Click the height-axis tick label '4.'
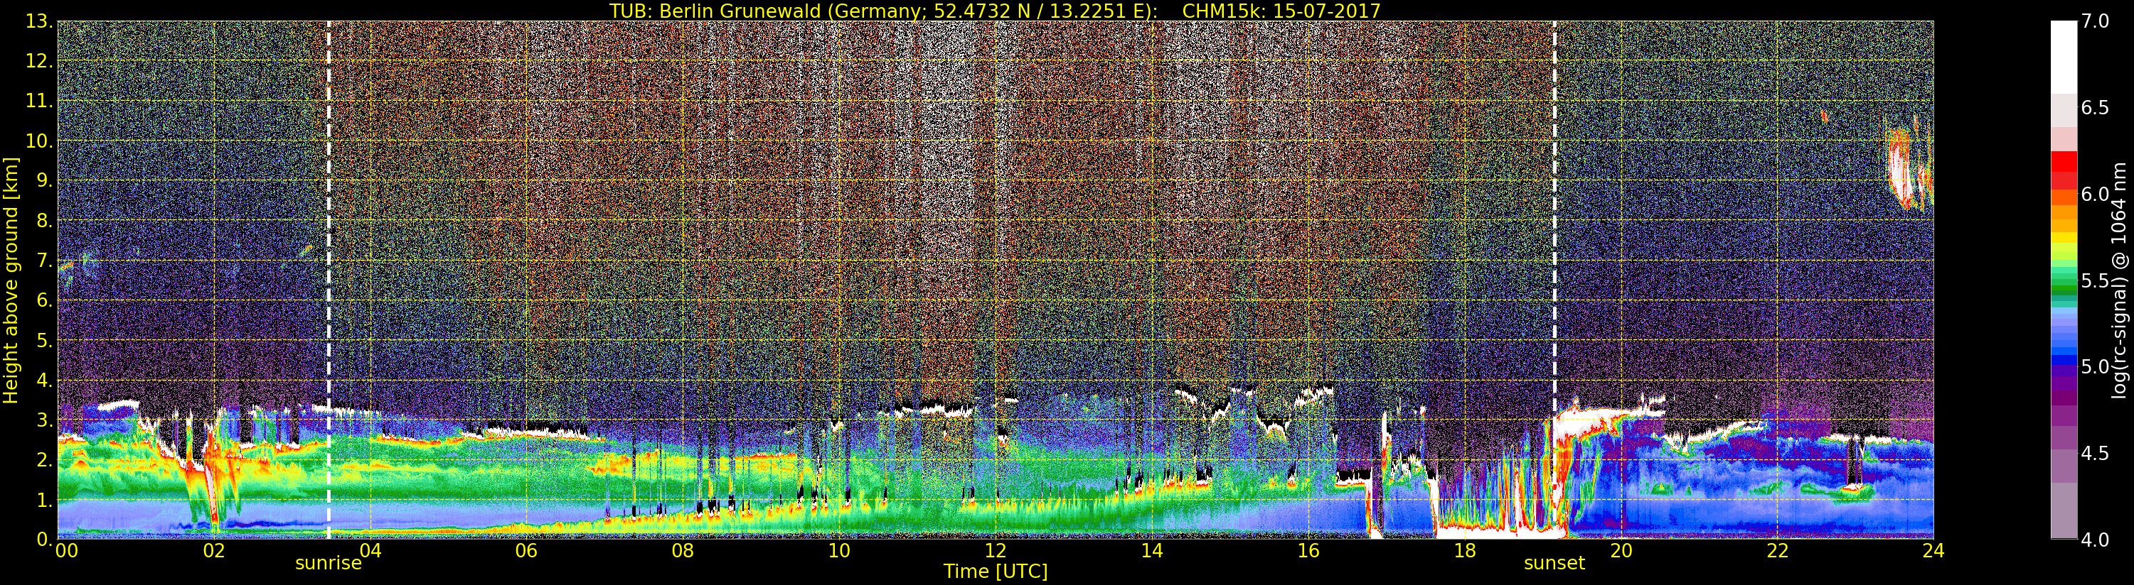This screenshot has height=585, width=2134. [x=45, y=380]
